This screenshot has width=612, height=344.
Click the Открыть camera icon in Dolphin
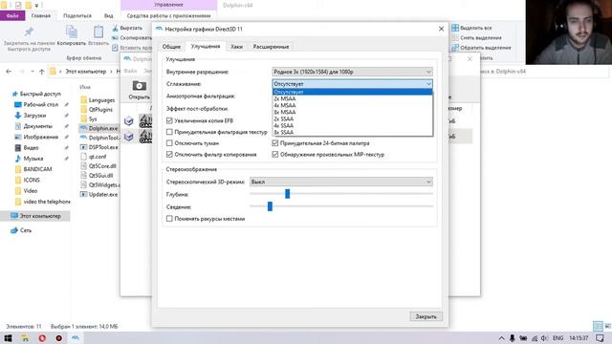[x=140, y=86]
